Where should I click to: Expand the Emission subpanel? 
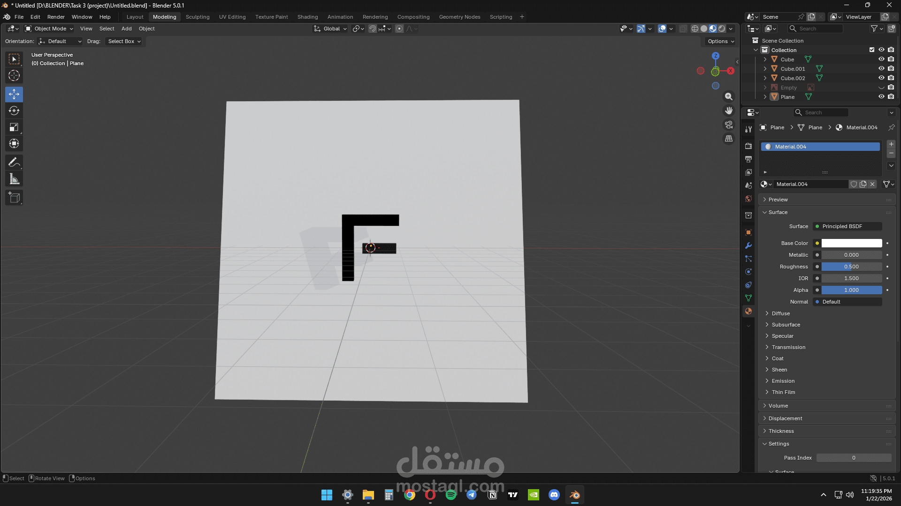(783, 381)
